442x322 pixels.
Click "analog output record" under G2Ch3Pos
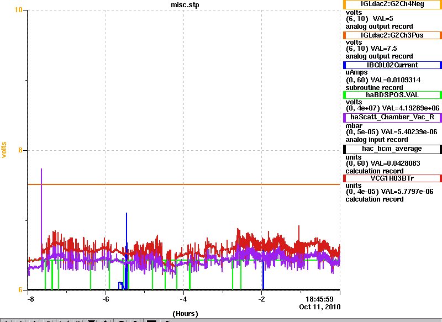click(x=379, y=56)
